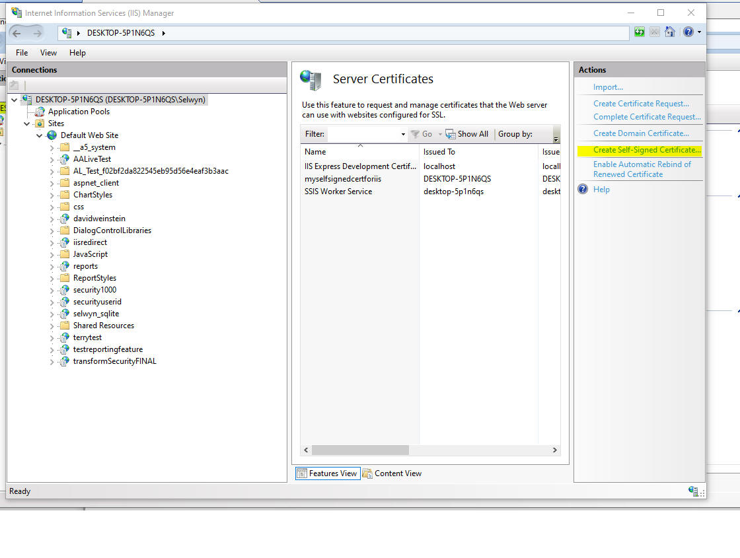Click the Back navigation arrow
This screenshot has height=558, width=740.
17,33
